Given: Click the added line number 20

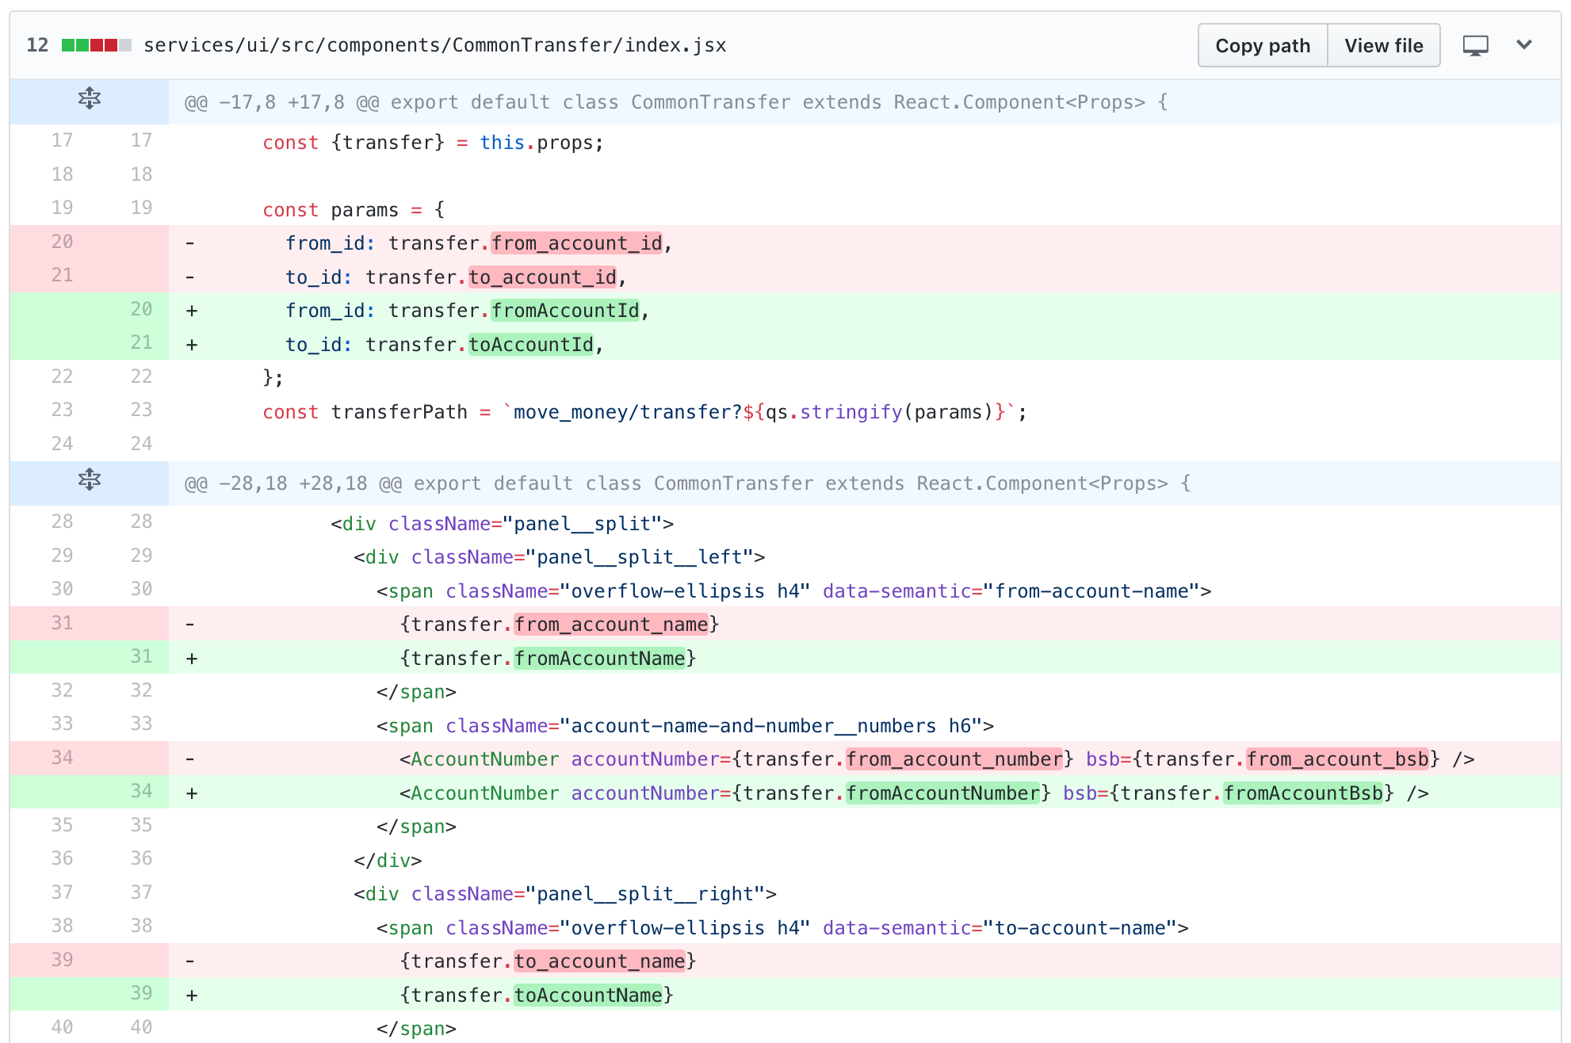Looking at the screenshot, I should click(x=141, y=309).
